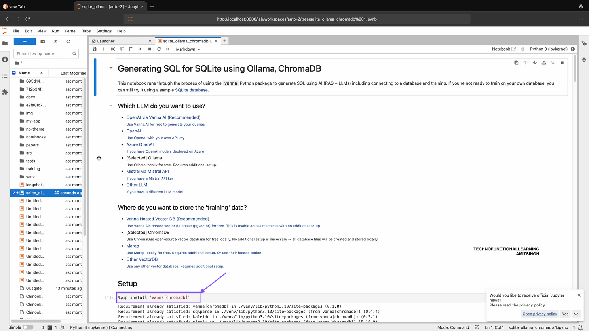The width and height of the screenshot is (589, 331).
Task: Sort files by the Name column header
Action: 30,73
